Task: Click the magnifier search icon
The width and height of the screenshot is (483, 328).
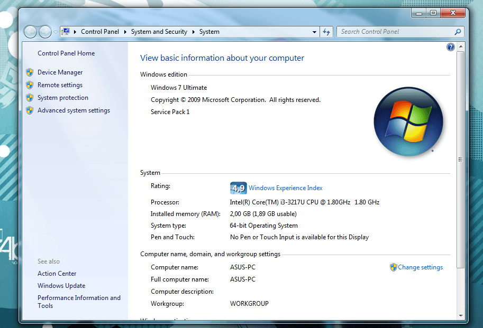Action: [x=458, y=32]
